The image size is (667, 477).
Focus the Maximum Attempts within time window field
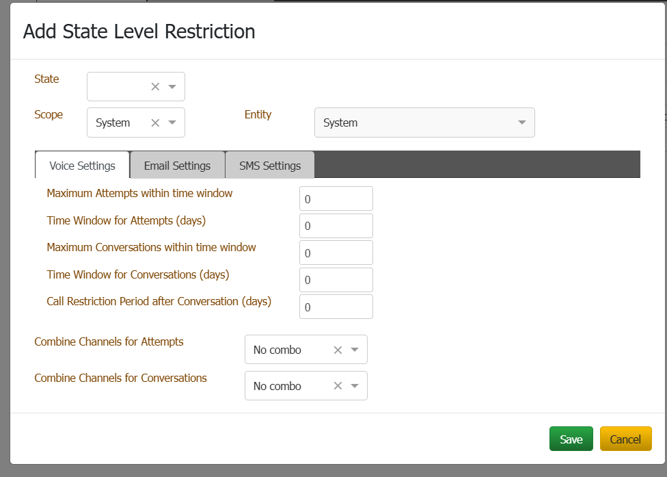point(336,199)
